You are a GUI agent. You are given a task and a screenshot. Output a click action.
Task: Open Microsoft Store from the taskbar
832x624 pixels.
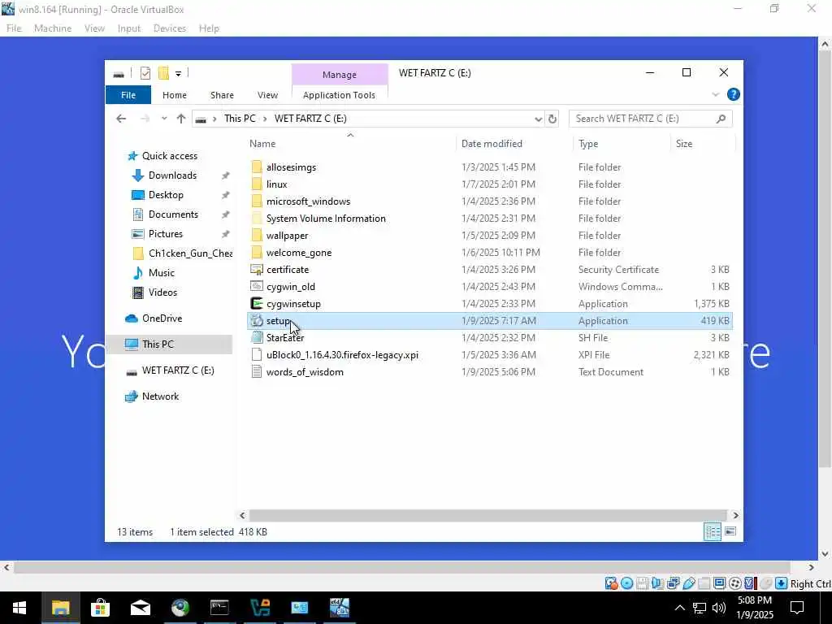pyautogui.click(x=100, y=608)
